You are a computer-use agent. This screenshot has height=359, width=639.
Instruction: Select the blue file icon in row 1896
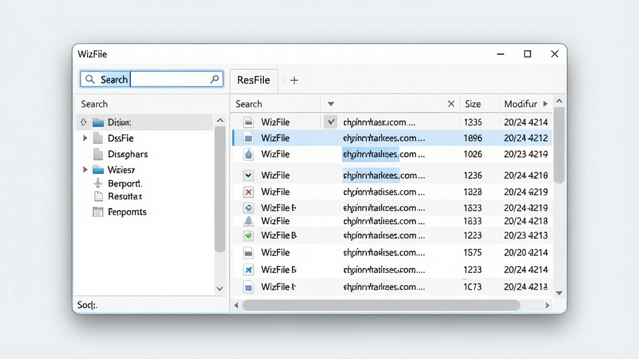[x=248, y=138]
